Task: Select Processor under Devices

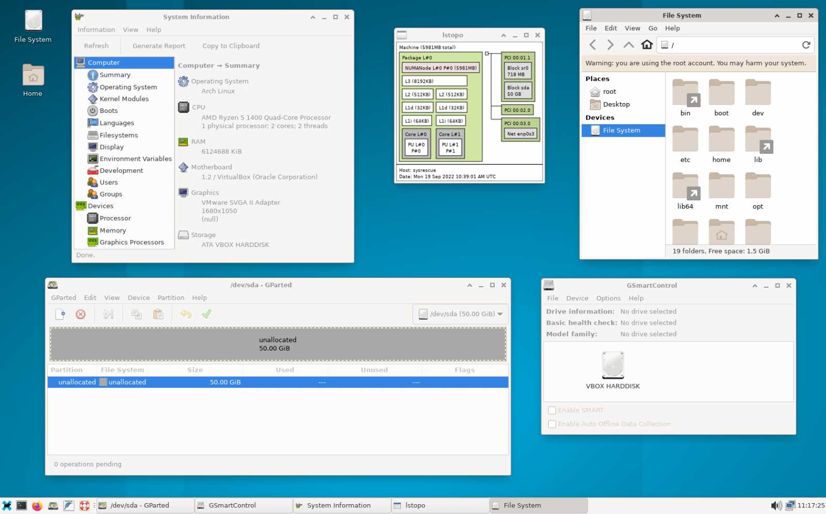Action: point(115,218)
